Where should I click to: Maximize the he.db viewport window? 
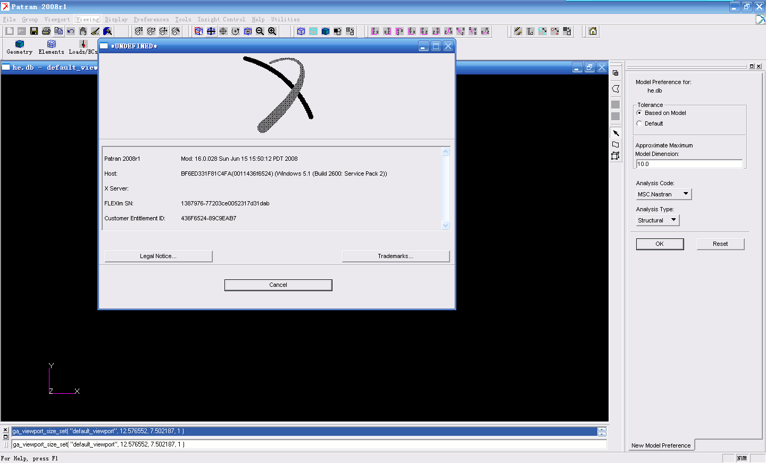[589, 68]
